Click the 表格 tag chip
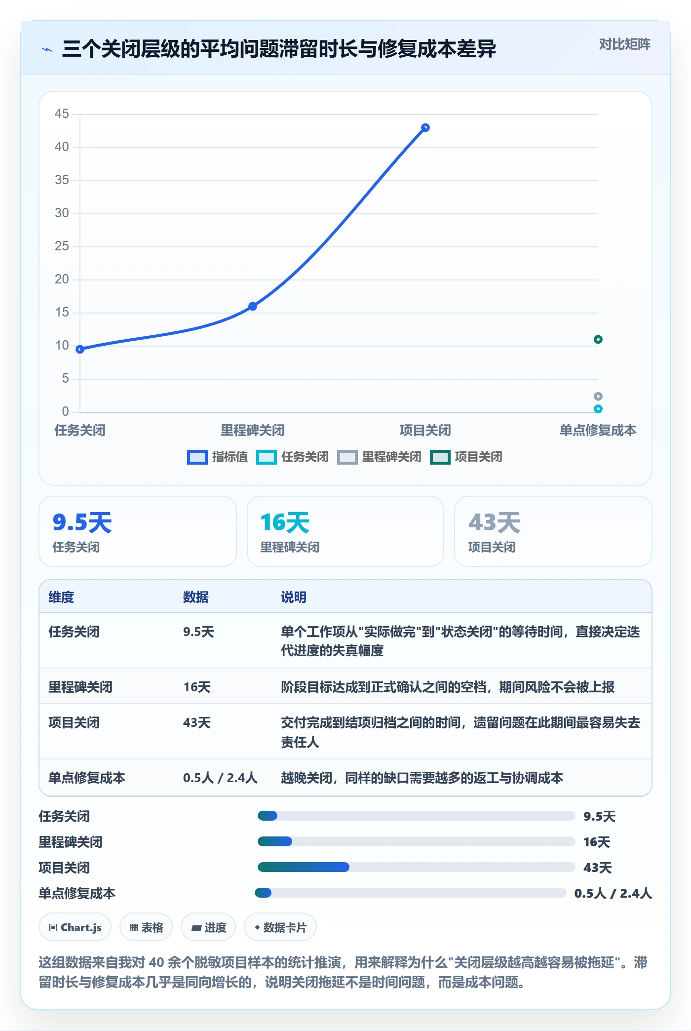691x1031 pixels. click(146, 927)
